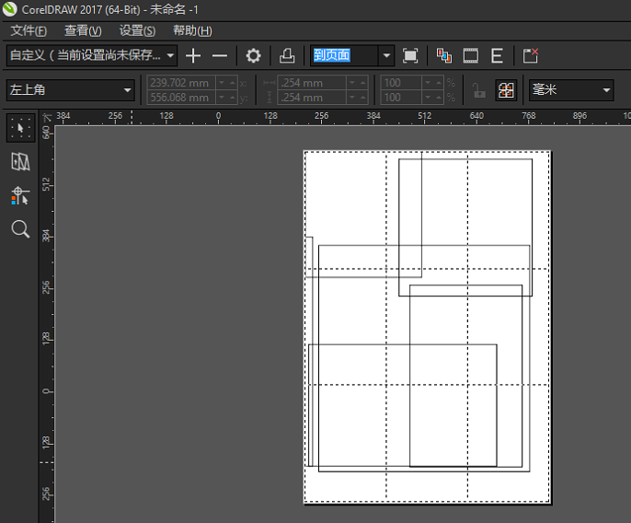Click the minus icon to delete print style
Image resolution: width=631 pixels, height=523 pixels.
(220, 55)
